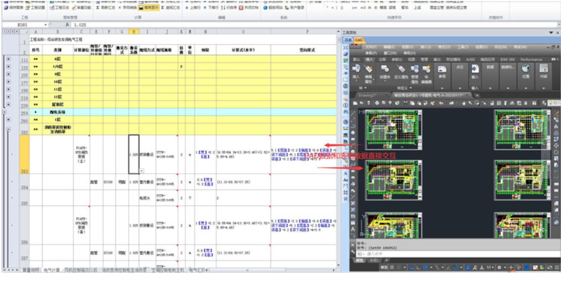The height and width of the screenshot is (296, 561).
Task: Expand the 工具面板 panel options arrow
Action: click(551, 32)
